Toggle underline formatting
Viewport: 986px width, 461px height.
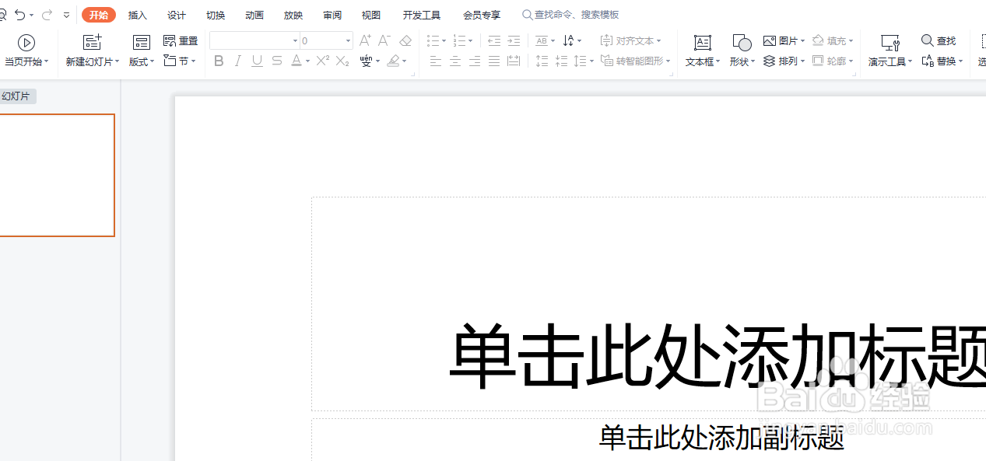coord(257,61)
